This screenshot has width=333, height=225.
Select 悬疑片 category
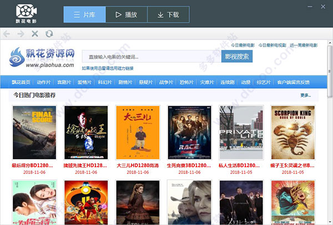click(145, 82)
